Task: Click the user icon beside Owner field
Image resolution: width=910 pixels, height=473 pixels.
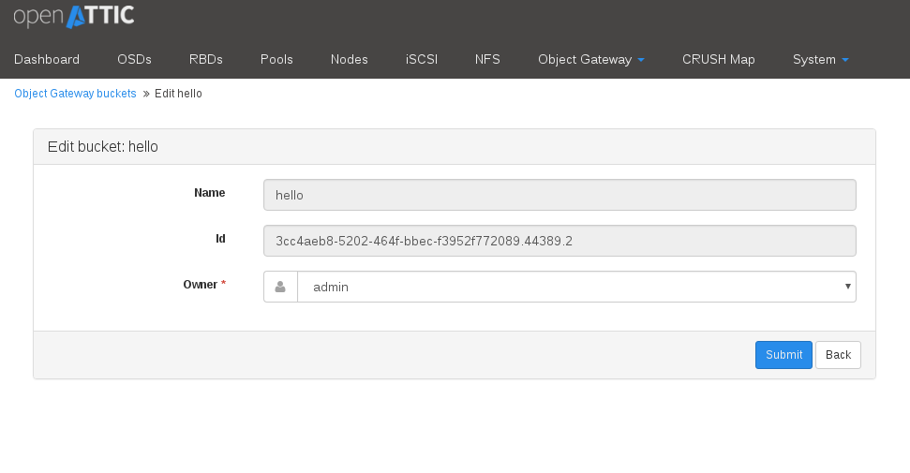Action: pyautogui.click(x=280, y=287)
